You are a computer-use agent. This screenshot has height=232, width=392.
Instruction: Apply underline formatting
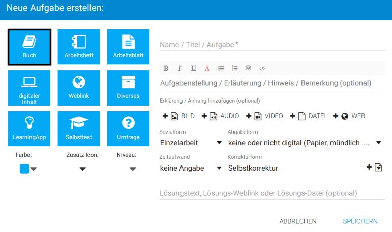pos(193,68)
